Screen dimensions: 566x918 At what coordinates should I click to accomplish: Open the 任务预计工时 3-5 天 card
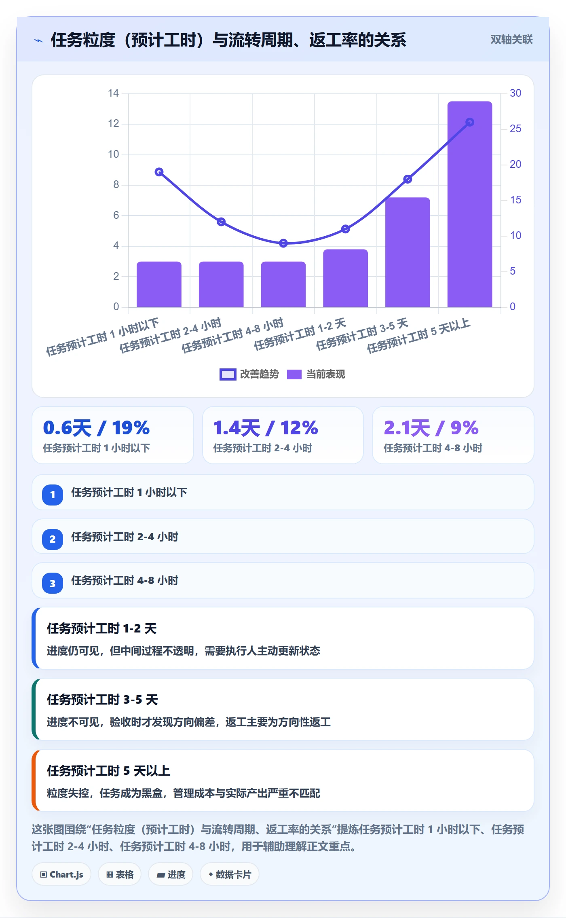click(283, 709)
